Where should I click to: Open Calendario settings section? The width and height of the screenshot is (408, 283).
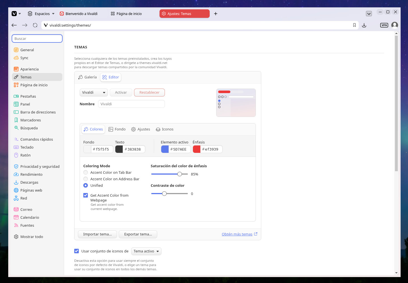point(37,217)
